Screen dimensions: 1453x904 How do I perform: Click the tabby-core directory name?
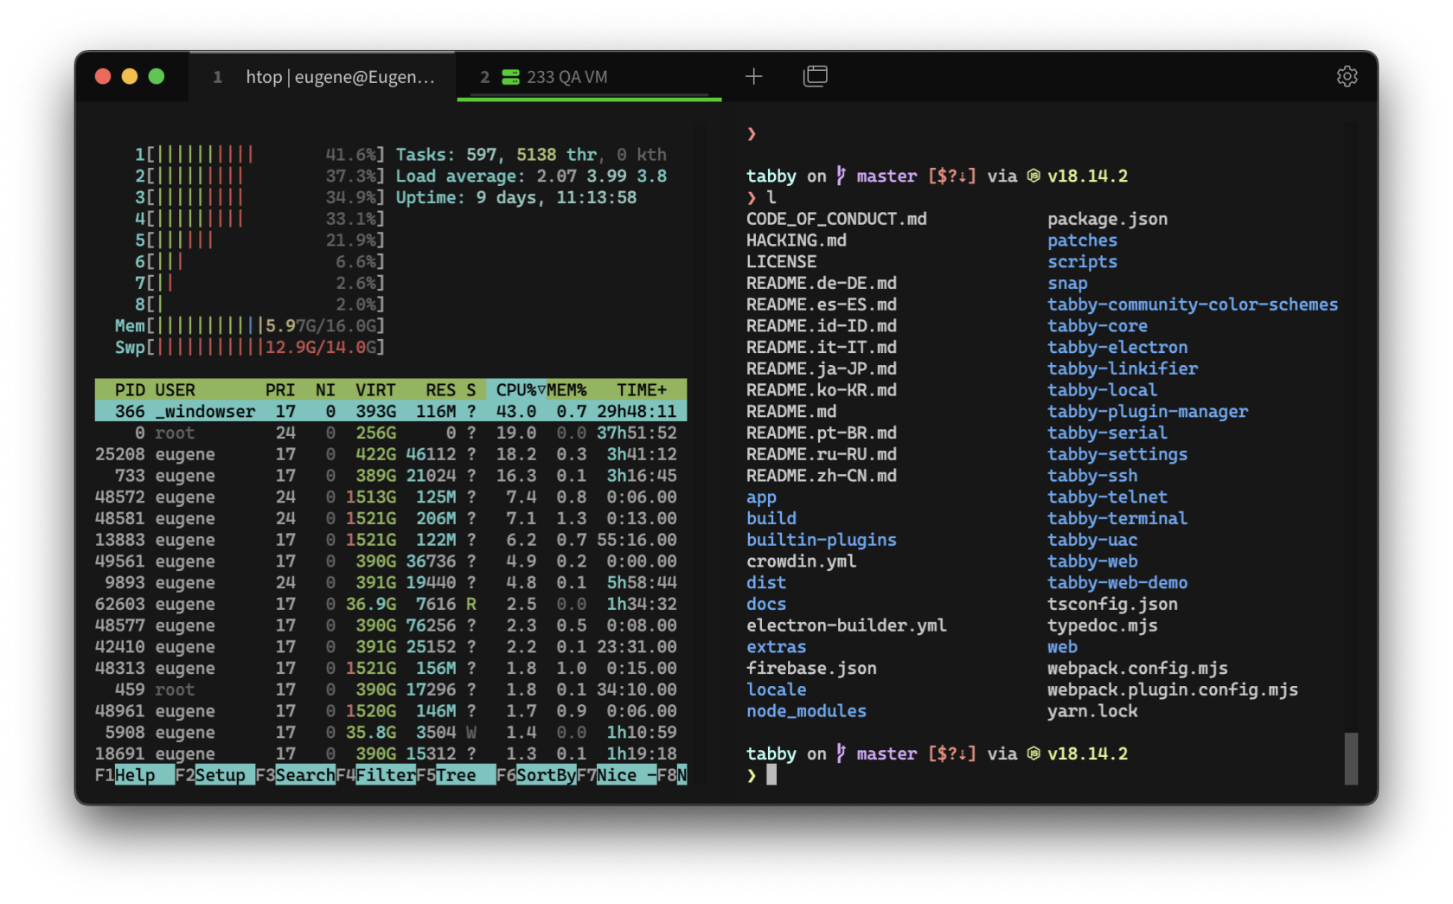pos(1098,326)
